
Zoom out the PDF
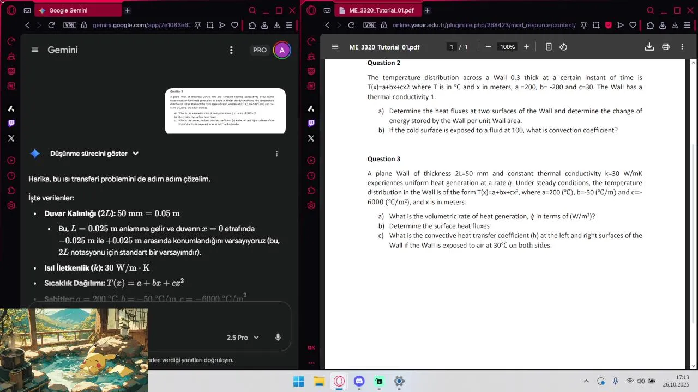(488, 47)
